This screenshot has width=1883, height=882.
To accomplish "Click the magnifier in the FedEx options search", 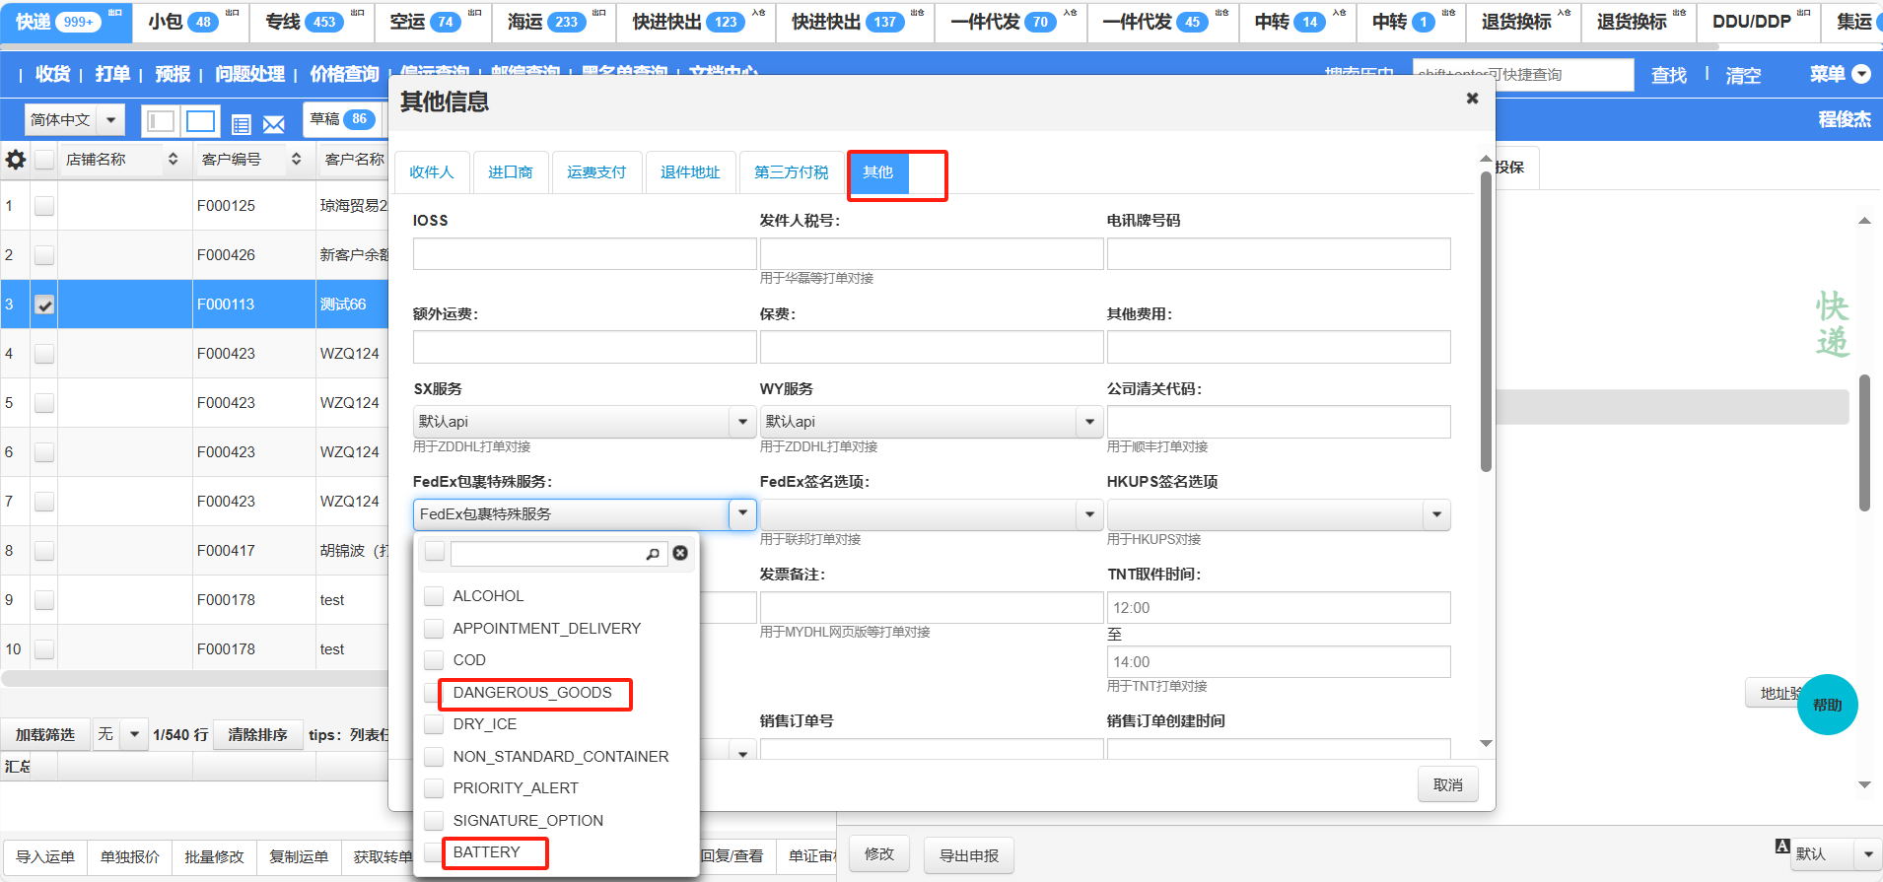I will [653, 554].
